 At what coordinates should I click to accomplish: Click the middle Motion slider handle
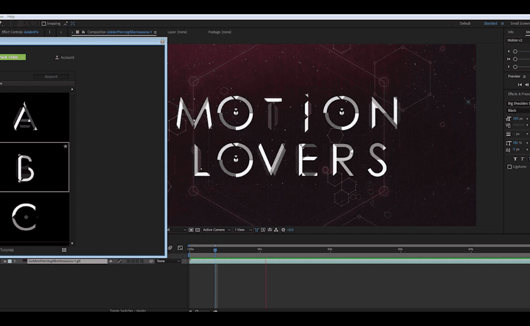(x=515, y=59)
